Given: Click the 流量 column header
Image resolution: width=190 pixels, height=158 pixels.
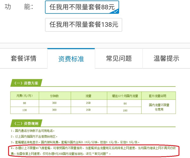Looking at the screenshot, I should click(x=89, y=96).
